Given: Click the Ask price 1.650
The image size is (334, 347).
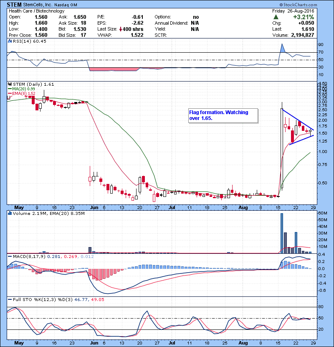Looking at the screenshot, I should pos(80,17).
